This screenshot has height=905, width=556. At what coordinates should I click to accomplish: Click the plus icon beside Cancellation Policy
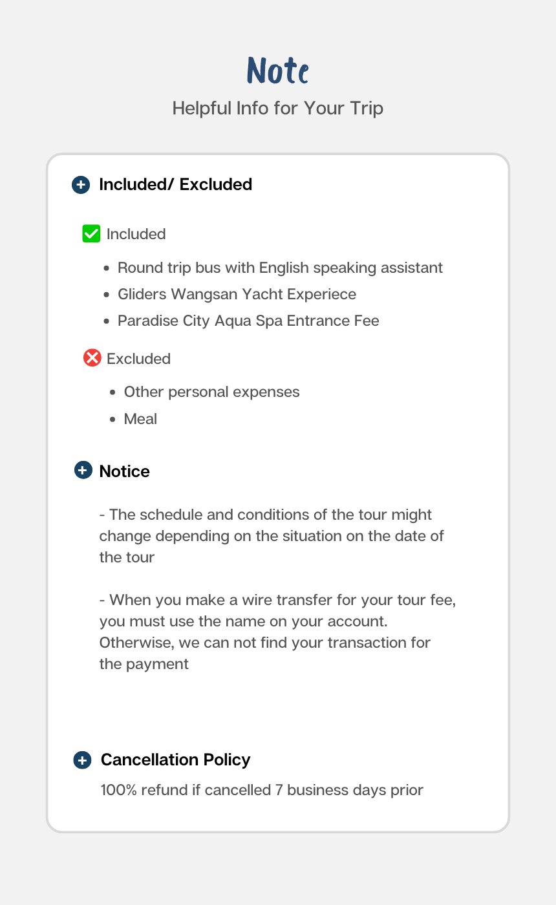coord(82,760)
